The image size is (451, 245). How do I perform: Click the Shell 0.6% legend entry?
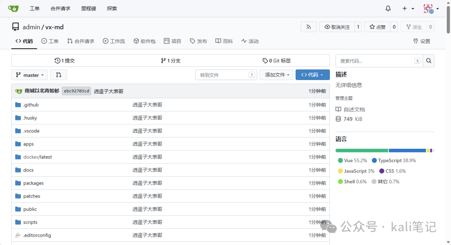(x=352, y=182)
